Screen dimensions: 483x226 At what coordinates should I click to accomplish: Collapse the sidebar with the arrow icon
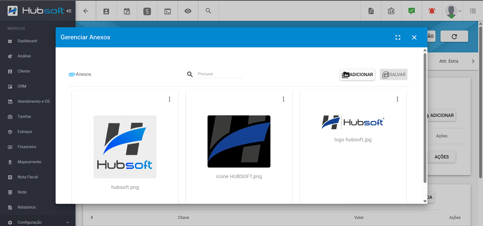(69, 11)
